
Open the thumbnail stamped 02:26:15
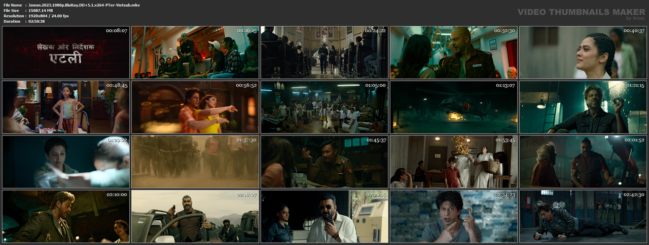click(324, 216)
